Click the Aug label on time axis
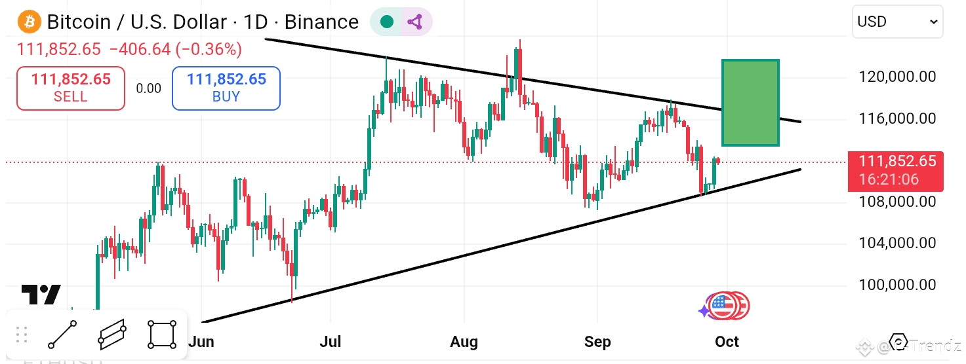Image resolution: width=966 pixels, height=364 pixels. click(464, 342)
